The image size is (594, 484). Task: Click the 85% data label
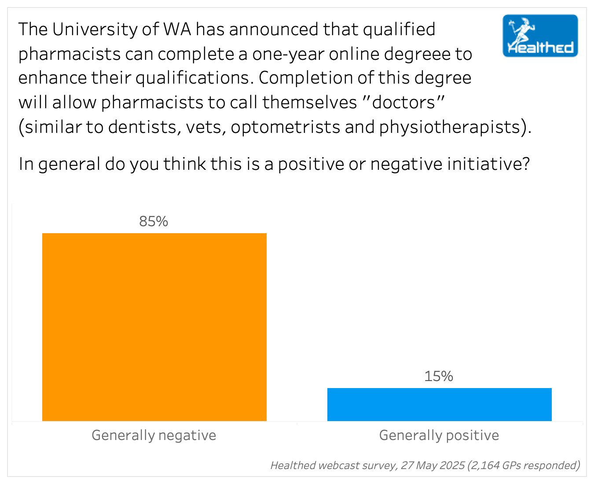coord(154,221)
